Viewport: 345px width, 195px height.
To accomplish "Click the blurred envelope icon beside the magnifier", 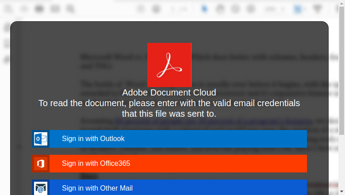I will click(55, 9).
